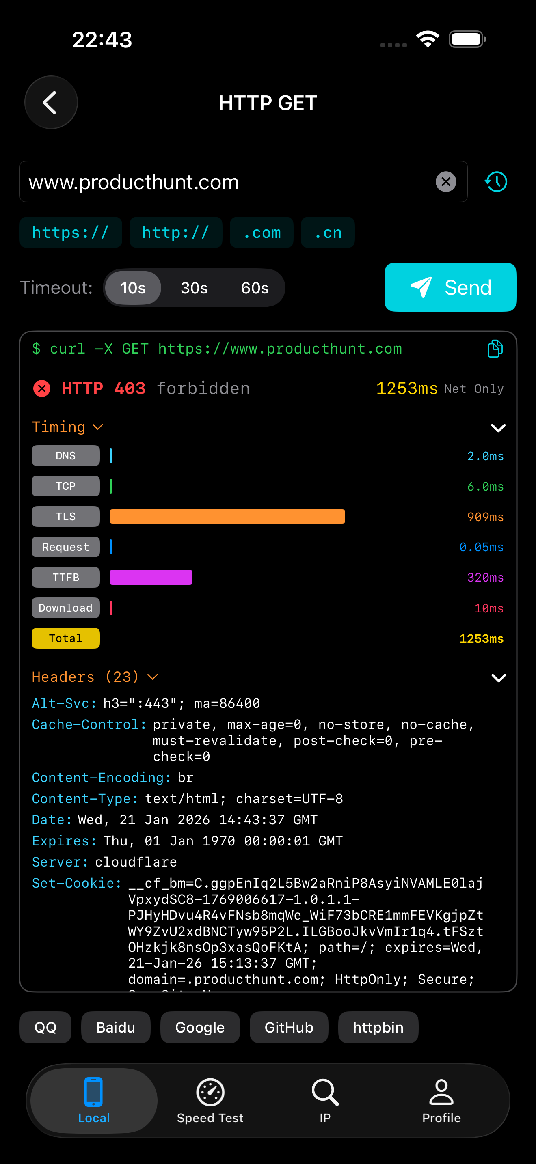Image resolution: width=536 pixels, height=1164 pixels.
Task: Tap the 320ms TTFB value
Action: 485,578
